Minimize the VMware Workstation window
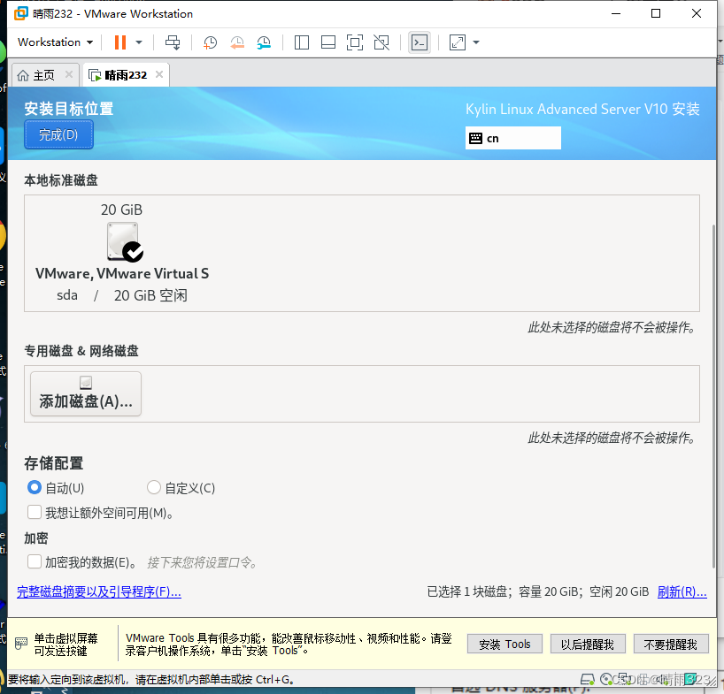 click(616, 13)
